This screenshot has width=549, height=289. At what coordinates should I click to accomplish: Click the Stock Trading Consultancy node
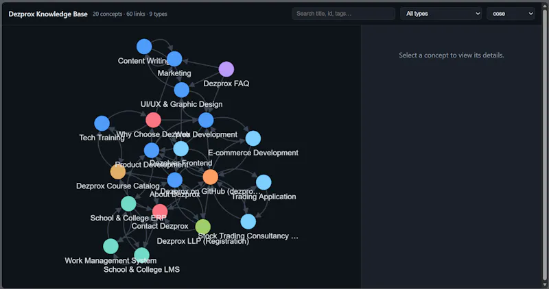[x=248, y=222]
